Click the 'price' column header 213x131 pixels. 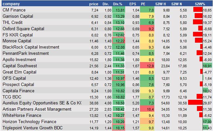point(94,4)
